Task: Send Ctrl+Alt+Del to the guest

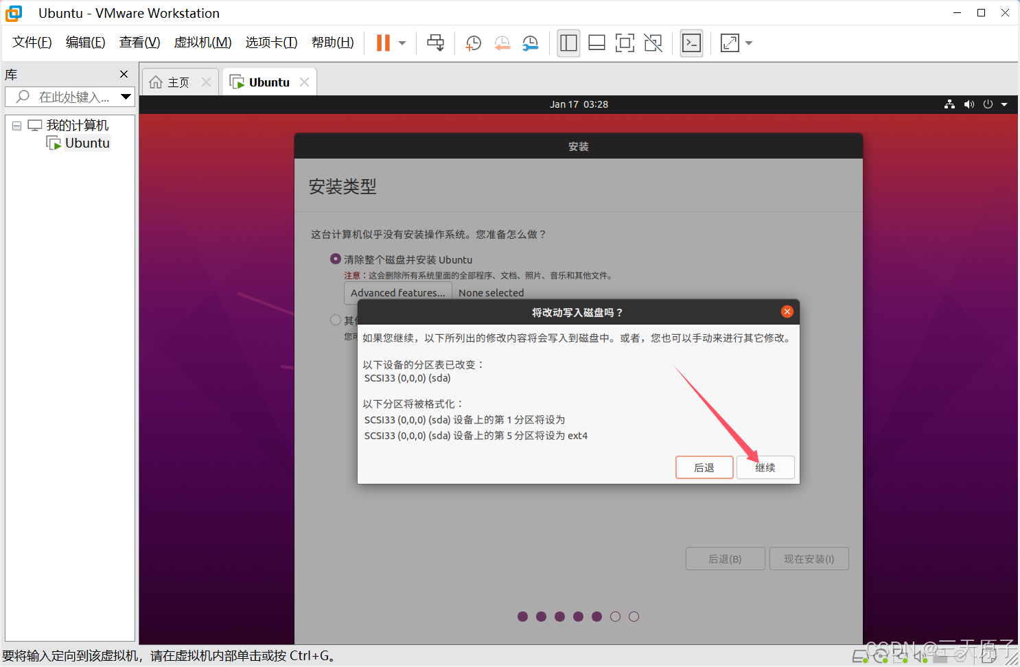Action: coord(435,43)
